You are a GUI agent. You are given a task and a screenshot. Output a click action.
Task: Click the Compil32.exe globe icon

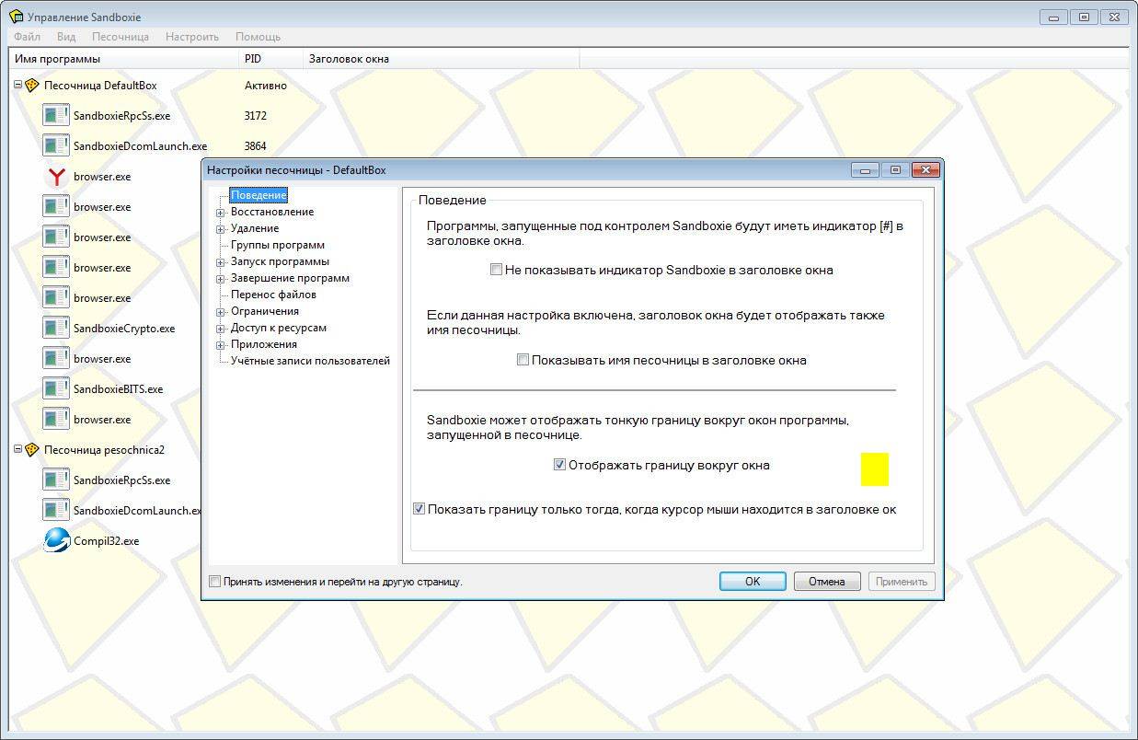coord(56,541)
